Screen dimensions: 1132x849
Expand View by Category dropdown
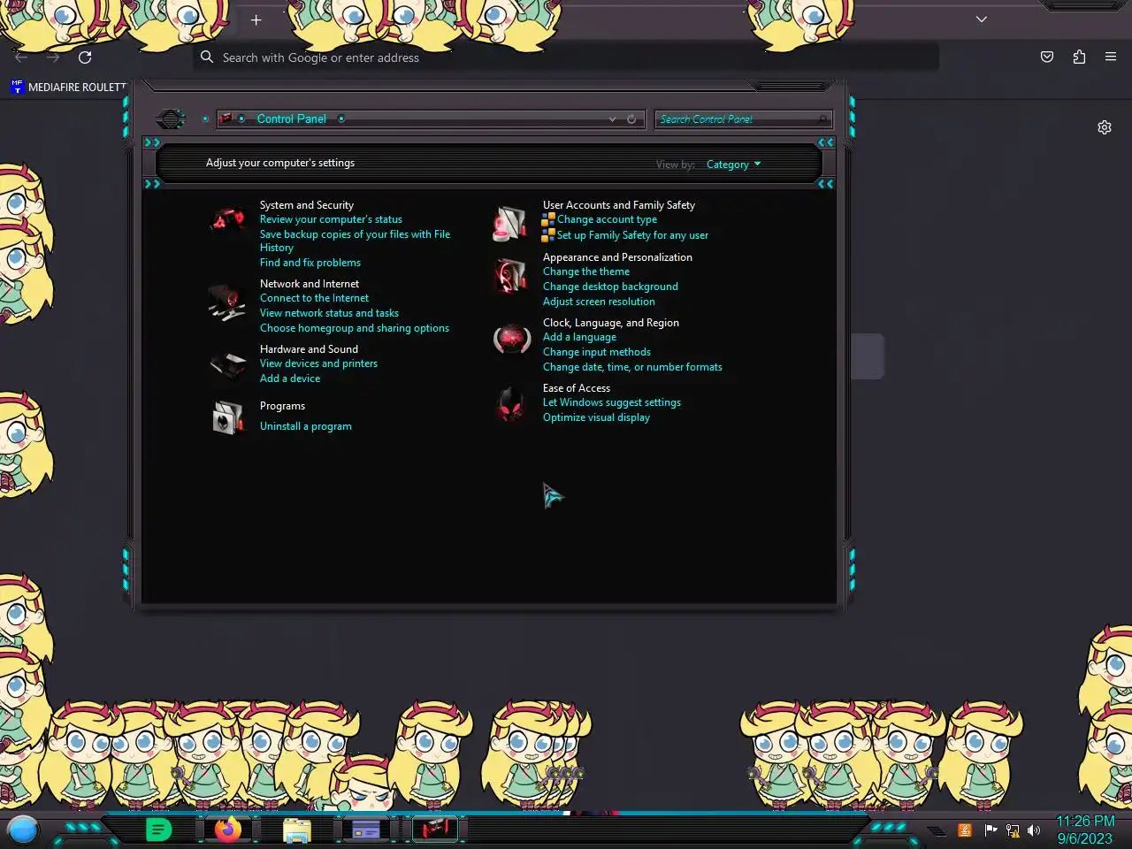tap(733, 164)
